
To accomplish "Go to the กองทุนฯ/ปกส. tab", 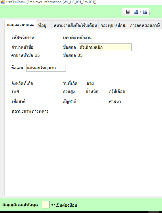I will click(113, 25).
